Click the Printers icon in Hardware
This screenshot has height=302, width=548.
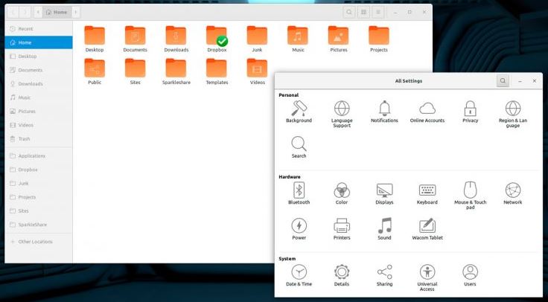click(342, 226)
